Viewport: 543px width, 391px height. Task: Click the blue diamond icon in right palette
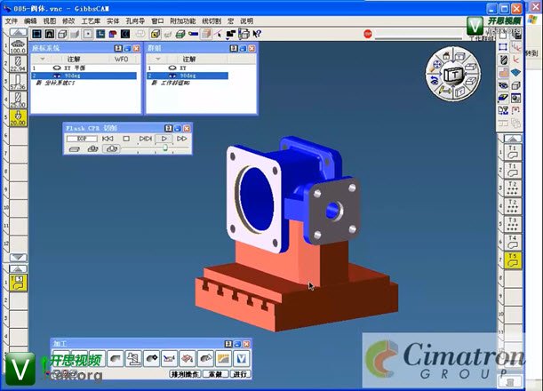coord(516,72)
